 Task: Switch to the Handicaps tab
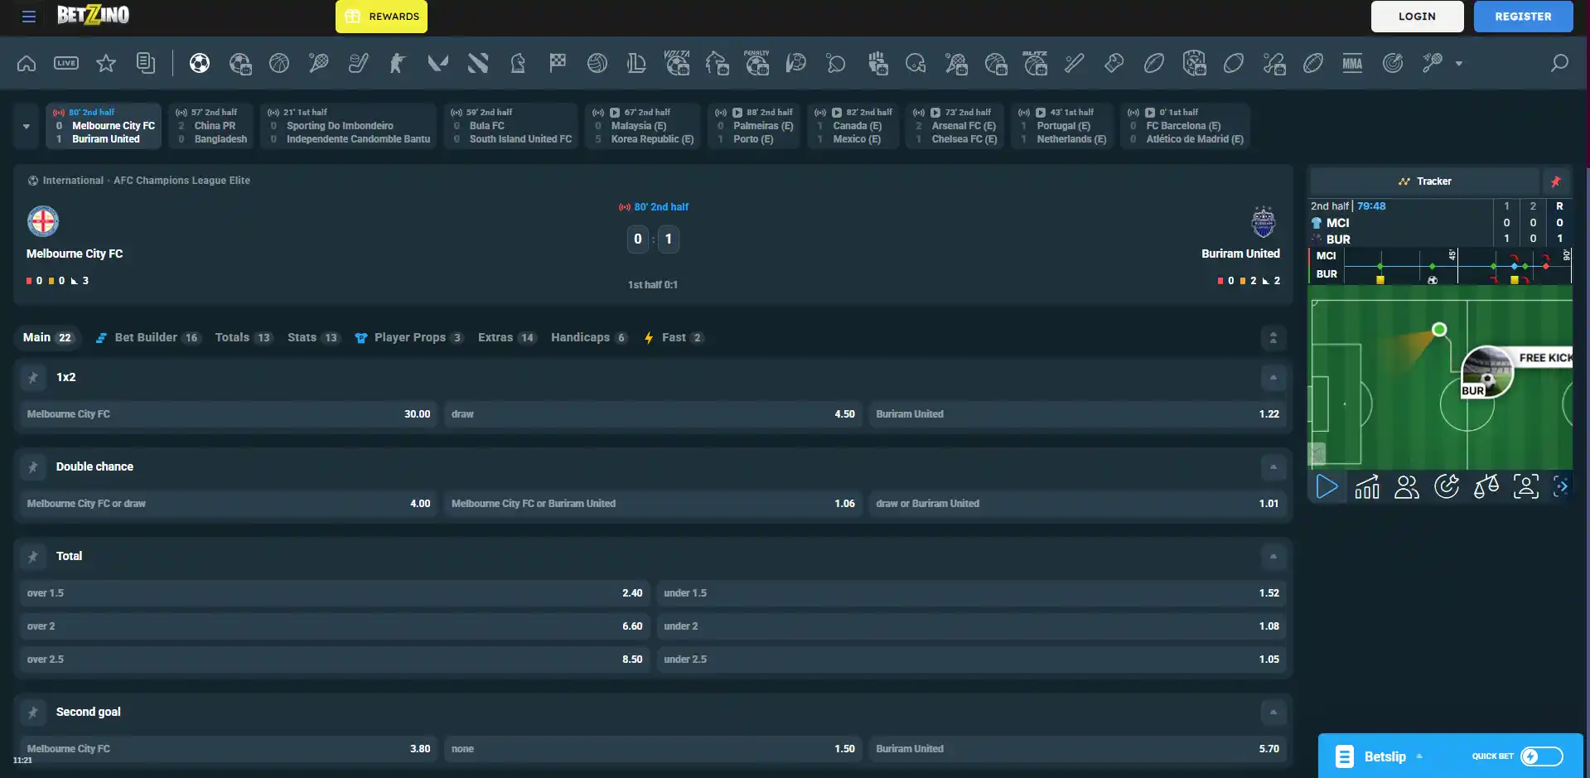click(x=589, y=338)
